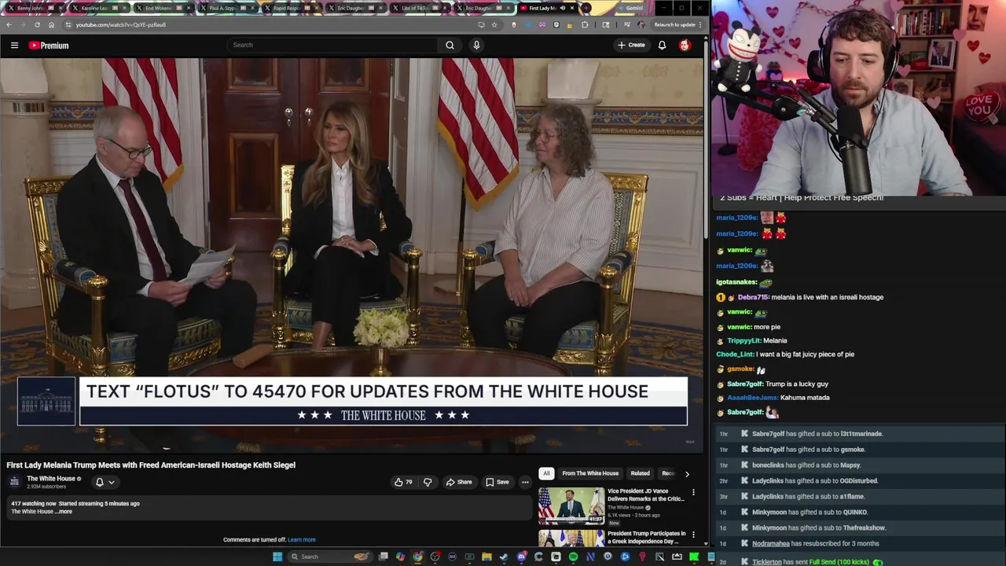
Task: Click Chode_Lint's juicy pie chat message
Action: (785, 355)
